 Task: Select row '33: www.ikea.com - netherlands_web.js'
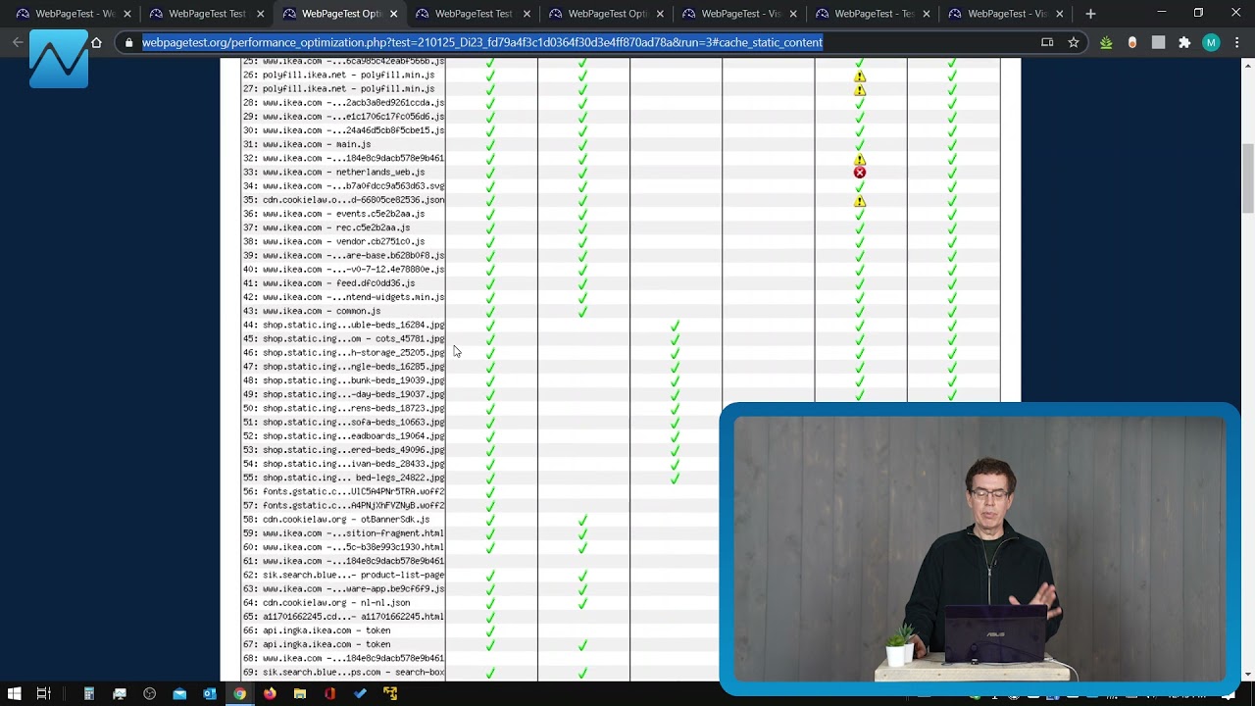click(x=333, y=172)
